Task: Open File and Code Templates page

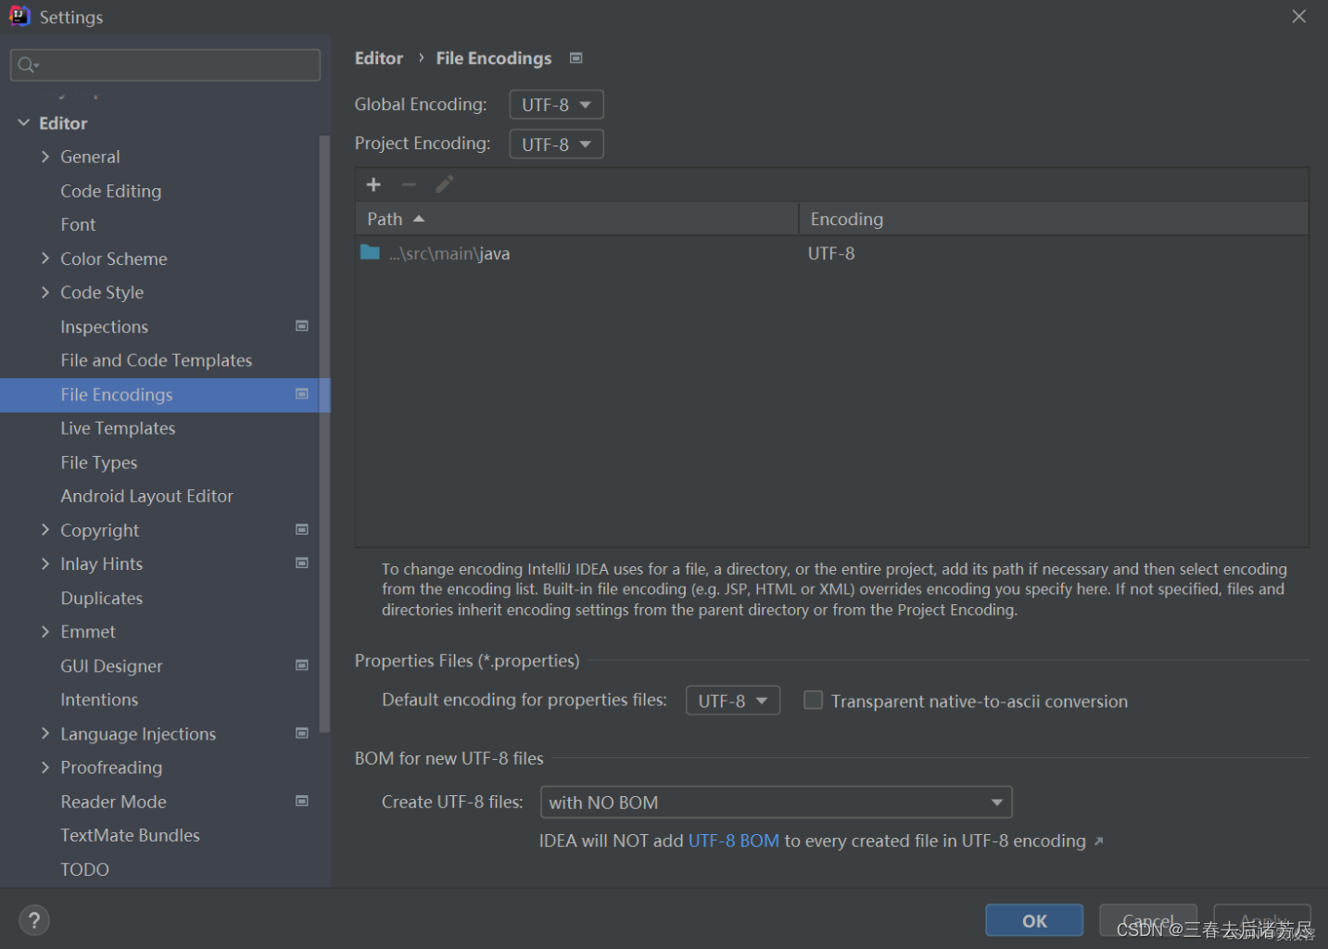Action: 157,361
